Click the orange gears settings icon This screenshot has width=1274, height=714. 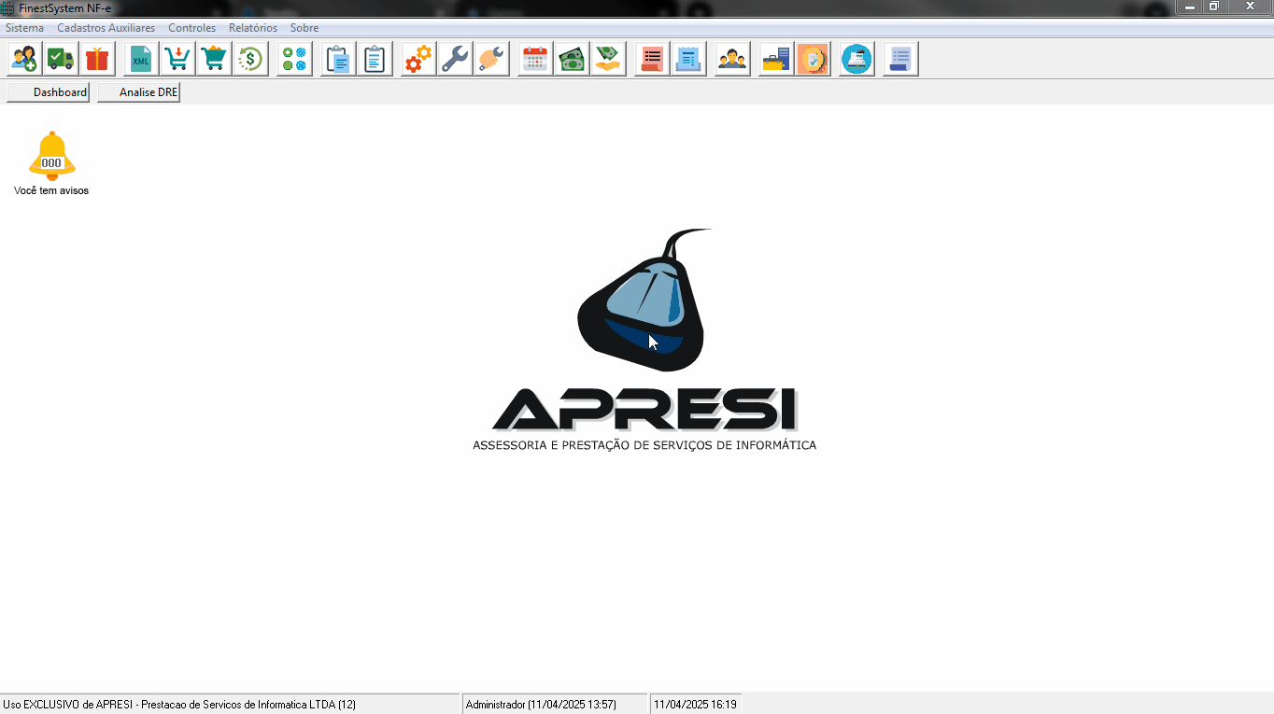418,59
